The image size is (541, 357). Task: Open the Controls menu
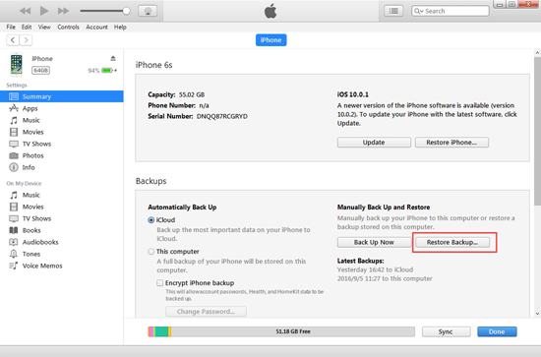68,27
